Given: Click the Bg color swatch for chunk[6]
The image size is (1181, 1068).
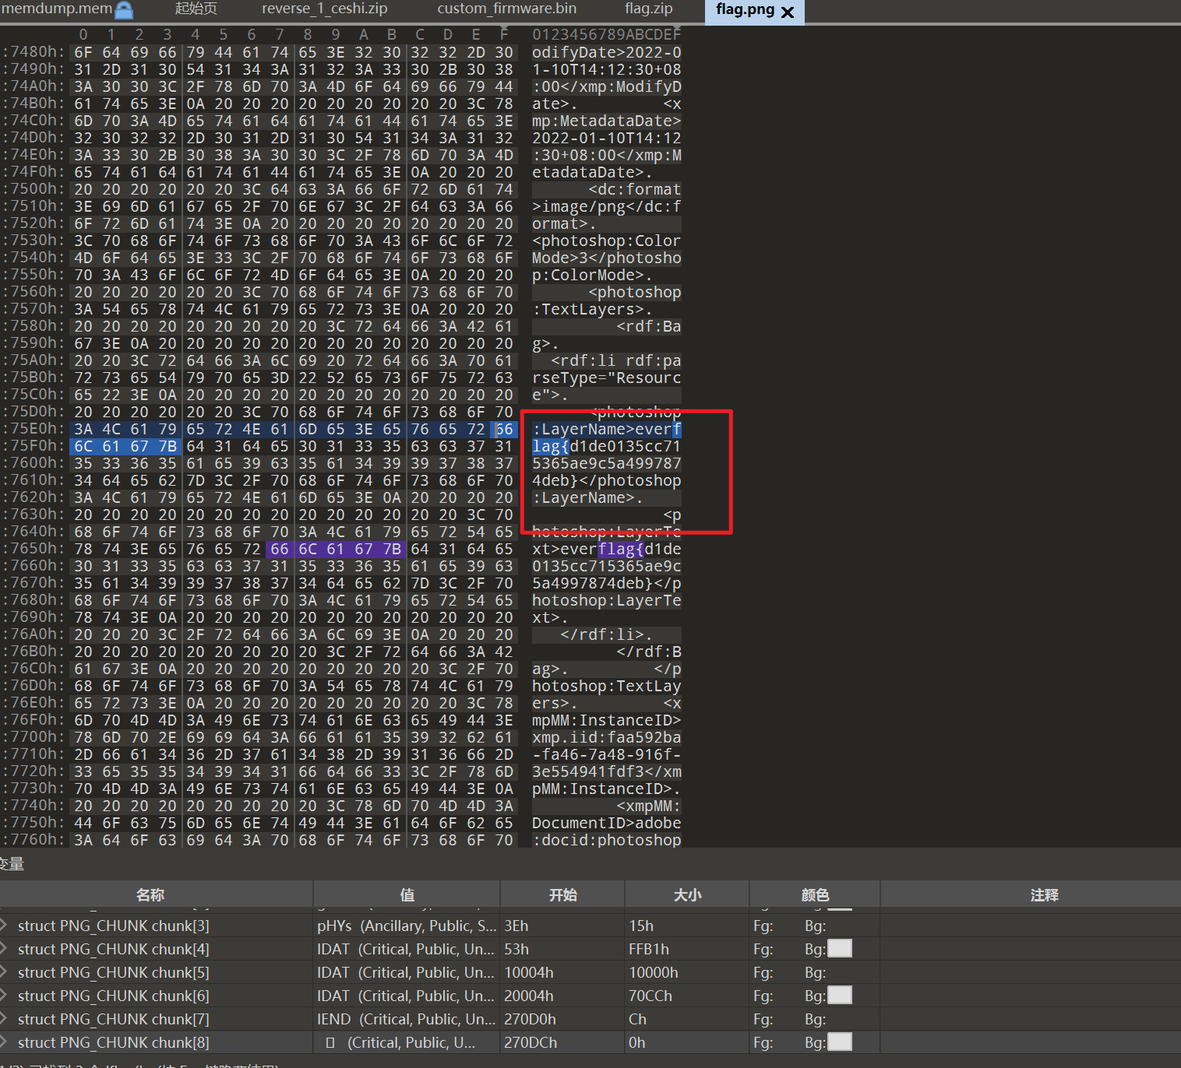Looking at the screenshot, I should point(839,996).
